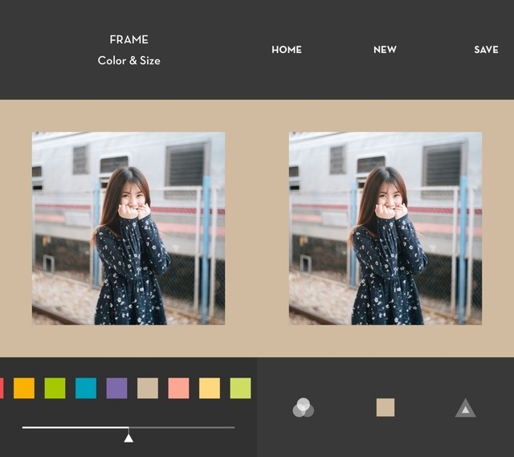Open the filter overlapping-circles icon
This screenshot has width=514, height=457.
[304, 407]
